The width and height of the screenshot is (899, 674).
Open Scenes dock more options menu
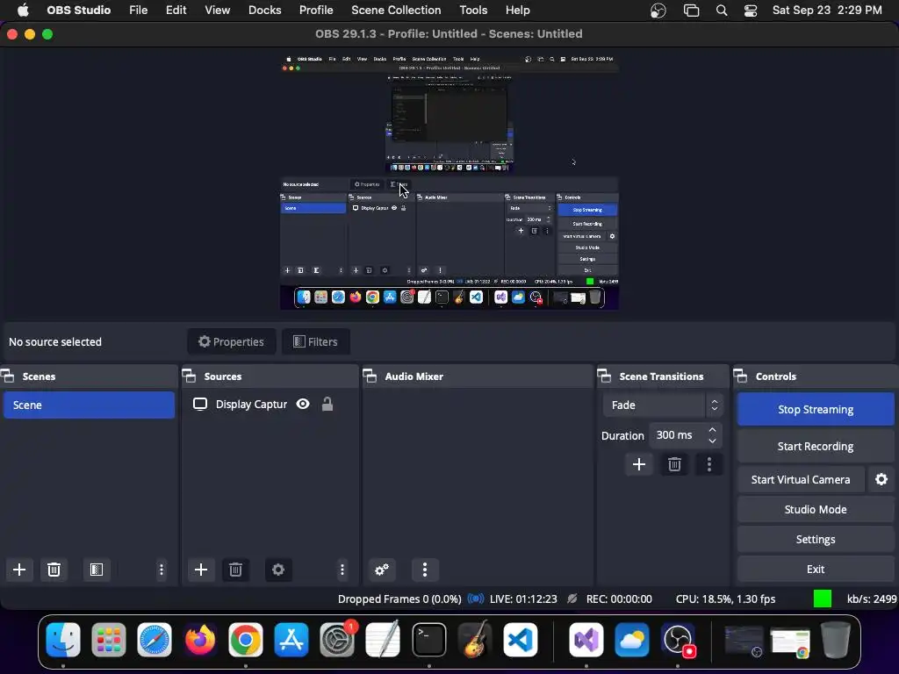162,569
